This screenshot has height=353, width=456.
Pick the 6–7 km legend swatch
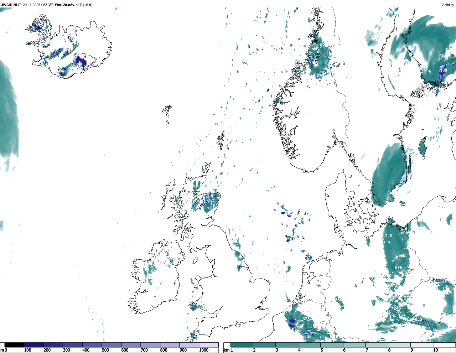tap(354, 345)
